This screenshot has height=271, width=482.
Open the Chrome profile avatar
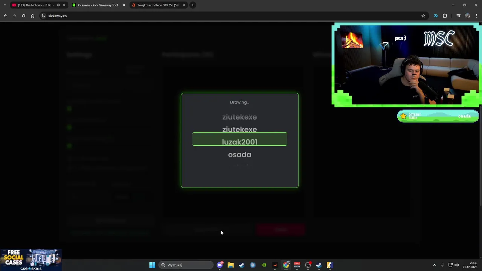(467, 16)
